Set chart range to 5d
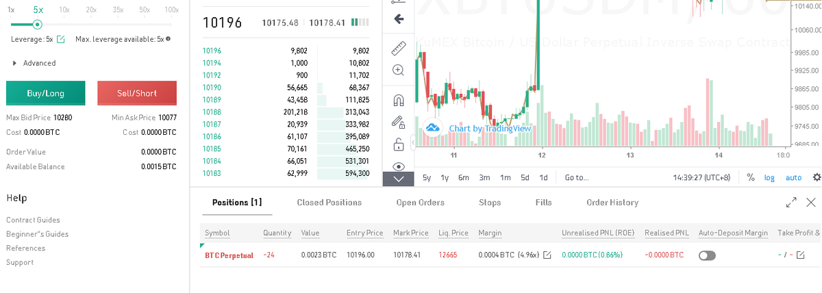Viewport: 822px width, 293px height. click(525, 177)
